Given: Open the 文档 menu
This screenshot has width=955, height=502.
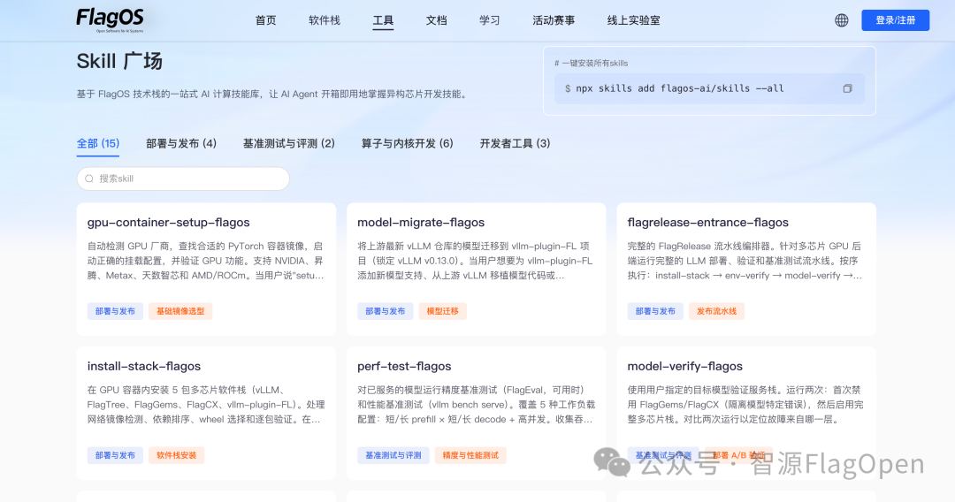Looking at the screenshot, I should pos(436,20).
